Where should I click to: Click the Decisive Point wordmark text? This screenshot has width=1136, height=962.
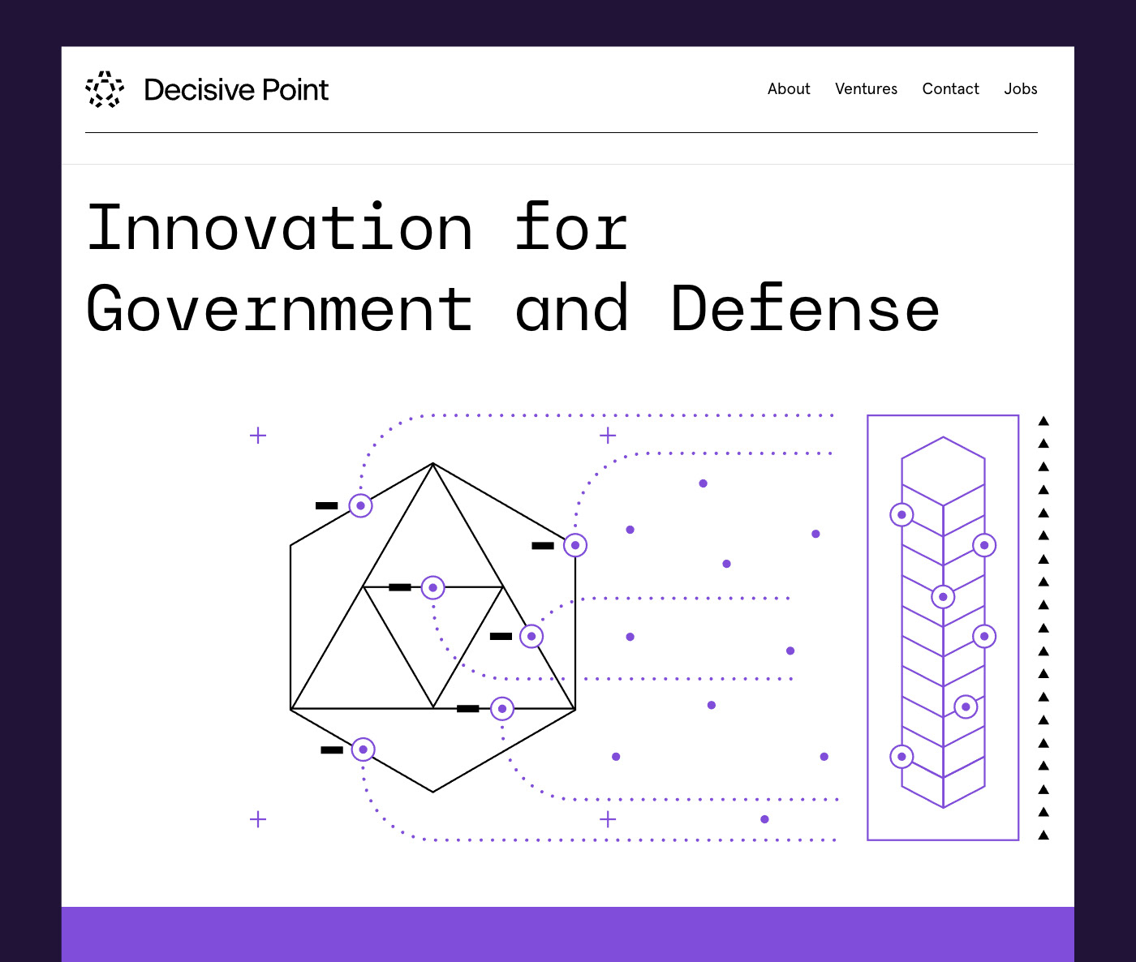235,90
